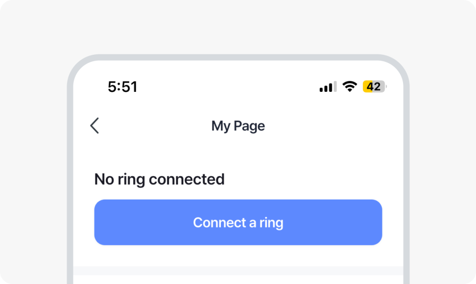Tap the status bar time display

pos(122,87)
